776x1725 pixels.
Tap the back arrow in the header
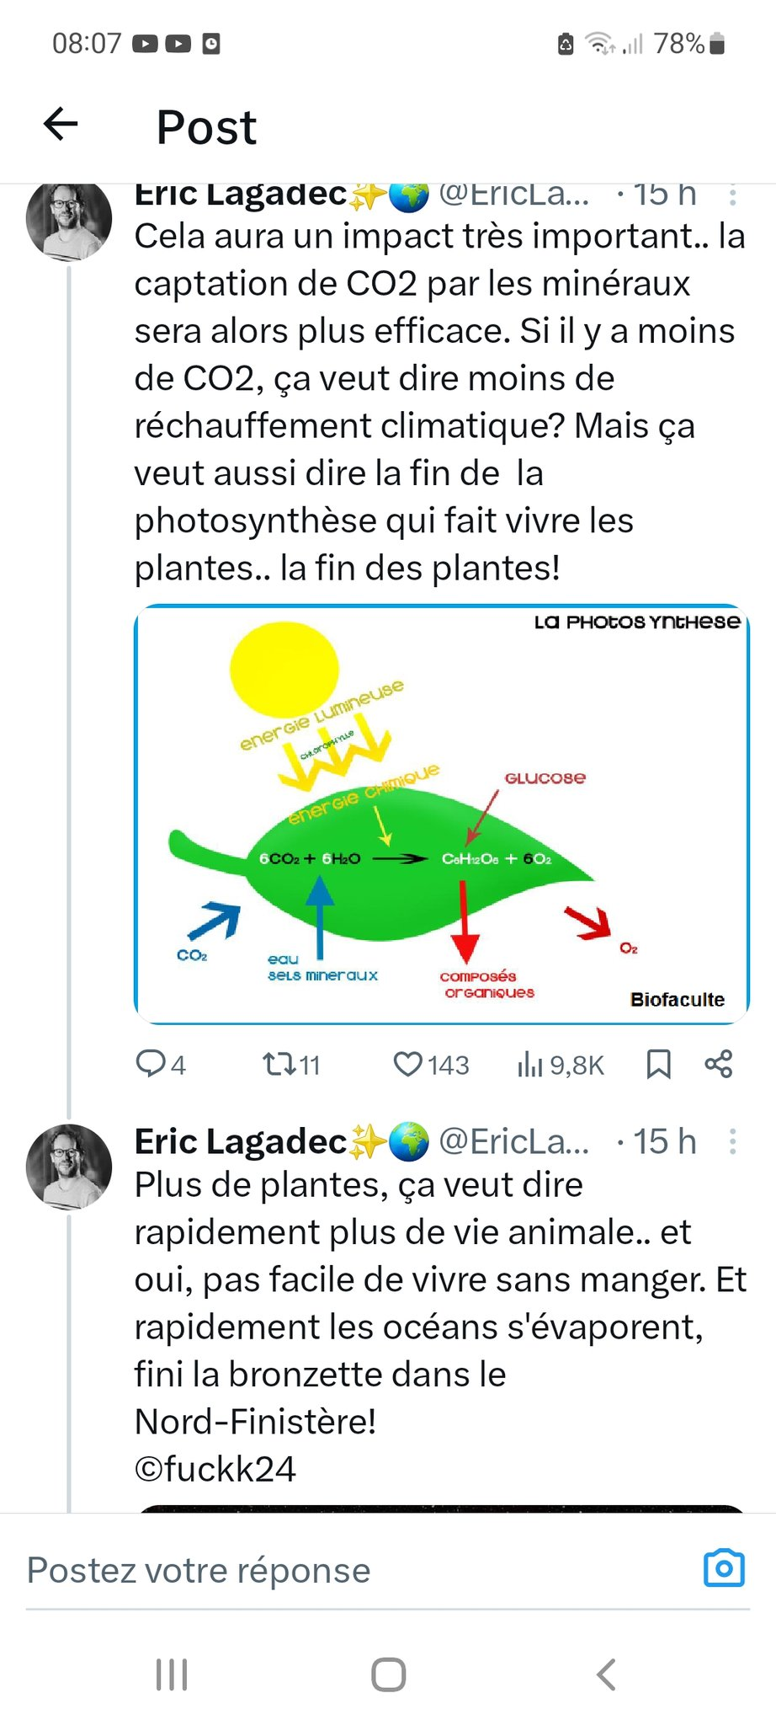click(x=61, y=125)
